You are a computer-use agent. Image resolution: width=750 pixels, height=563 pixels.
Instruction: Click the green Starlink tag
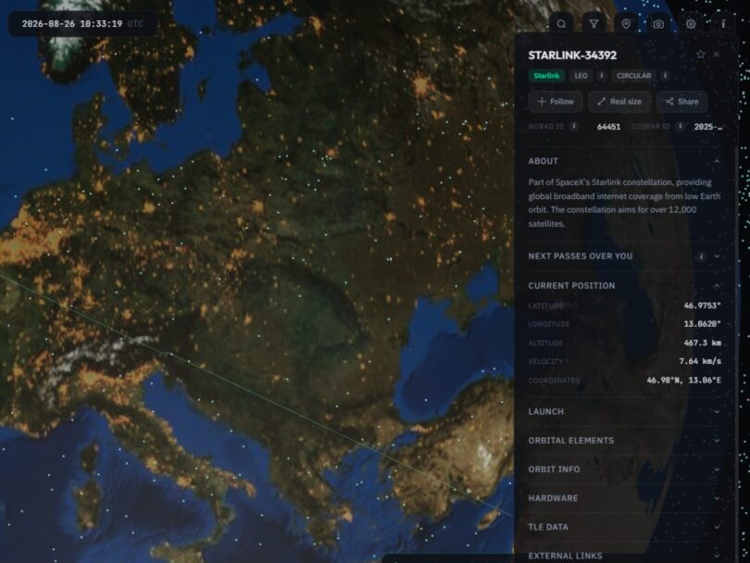click(x=546, y=76)
